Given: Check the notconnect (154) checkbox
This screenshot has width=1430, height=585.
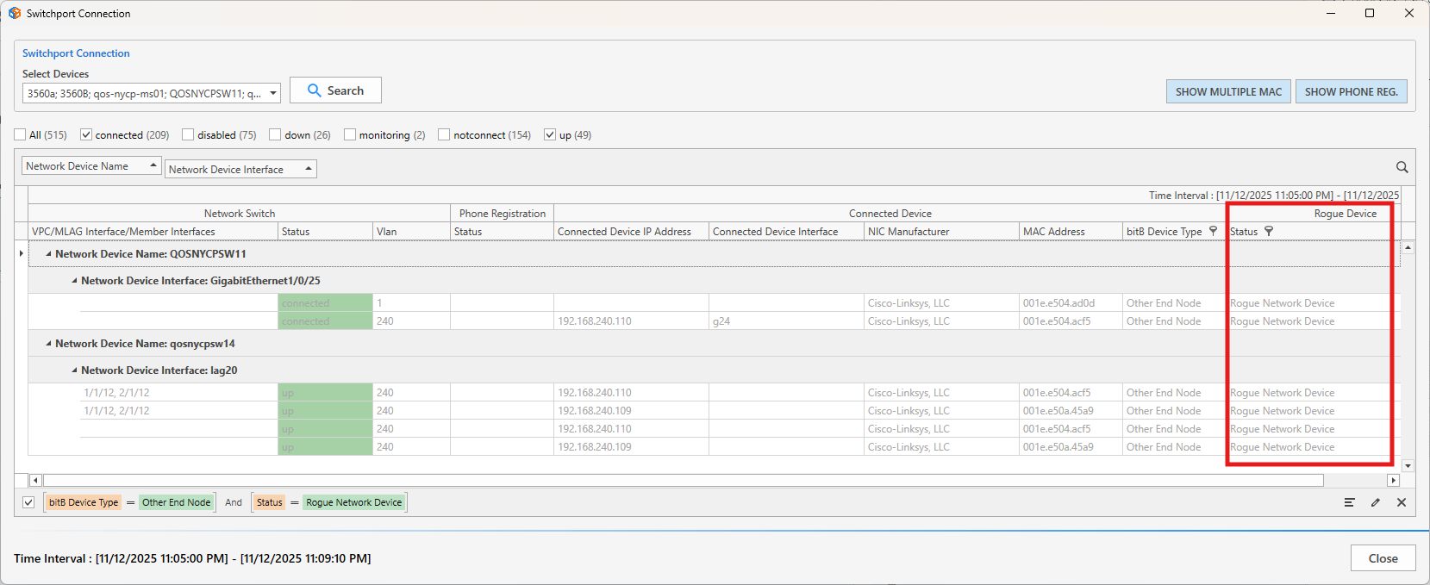Looking at the screenshot, I should click(x=444, y=134).
